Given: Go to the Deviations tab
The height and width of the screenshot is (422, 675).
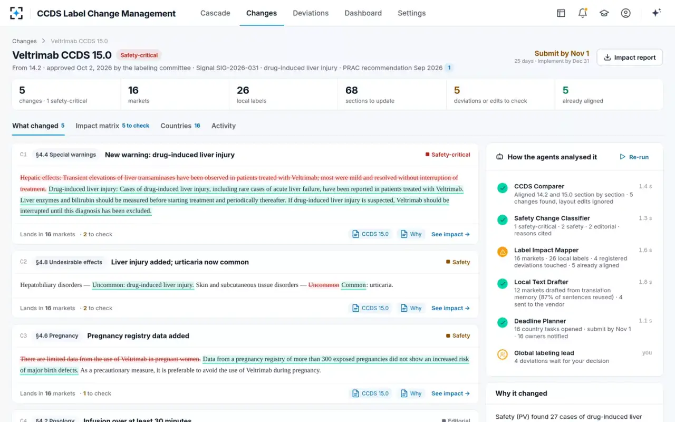Looking at the screenshot, I should coord(311,13).
